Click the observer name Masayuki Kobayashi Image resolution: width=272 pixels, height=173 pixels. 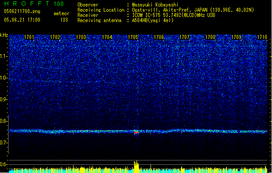tap(155, 5)
